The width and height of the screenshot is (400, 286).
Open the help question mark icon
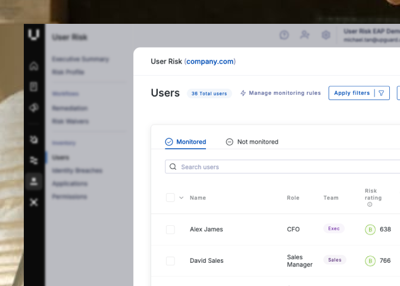point(284,35)
